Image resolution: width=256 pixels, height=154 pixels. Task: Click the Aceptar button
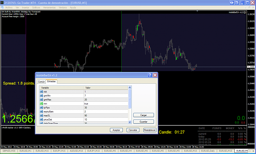[116, 130]
